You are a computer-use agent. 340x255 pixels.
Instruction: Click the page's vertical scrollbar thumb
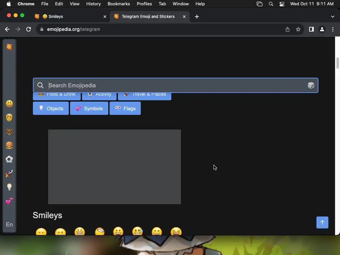tap(337, 63)
